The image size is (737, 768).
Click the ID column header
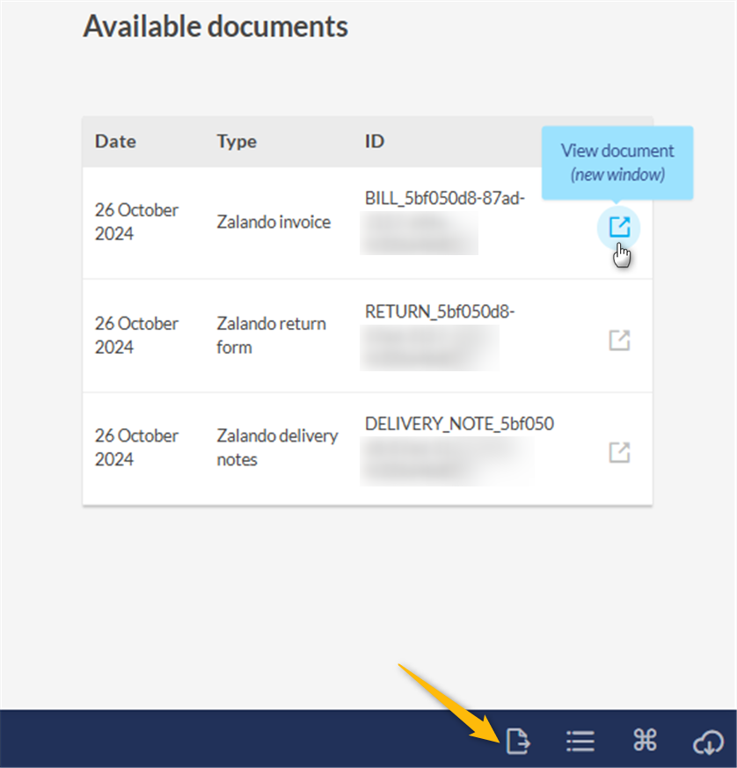[x=375, y=142]
